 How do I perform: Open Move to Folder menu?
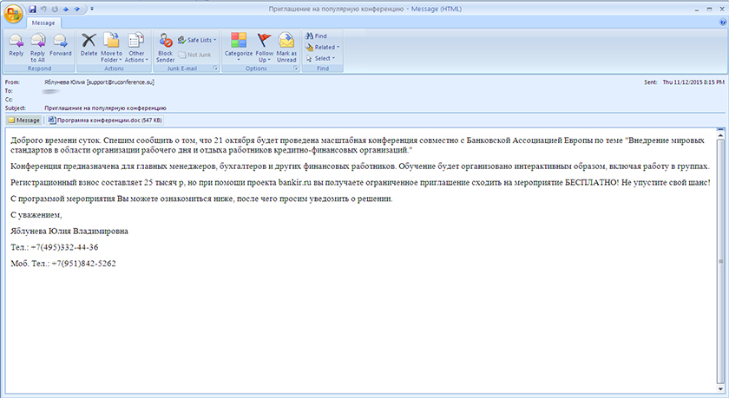point(112,48)
